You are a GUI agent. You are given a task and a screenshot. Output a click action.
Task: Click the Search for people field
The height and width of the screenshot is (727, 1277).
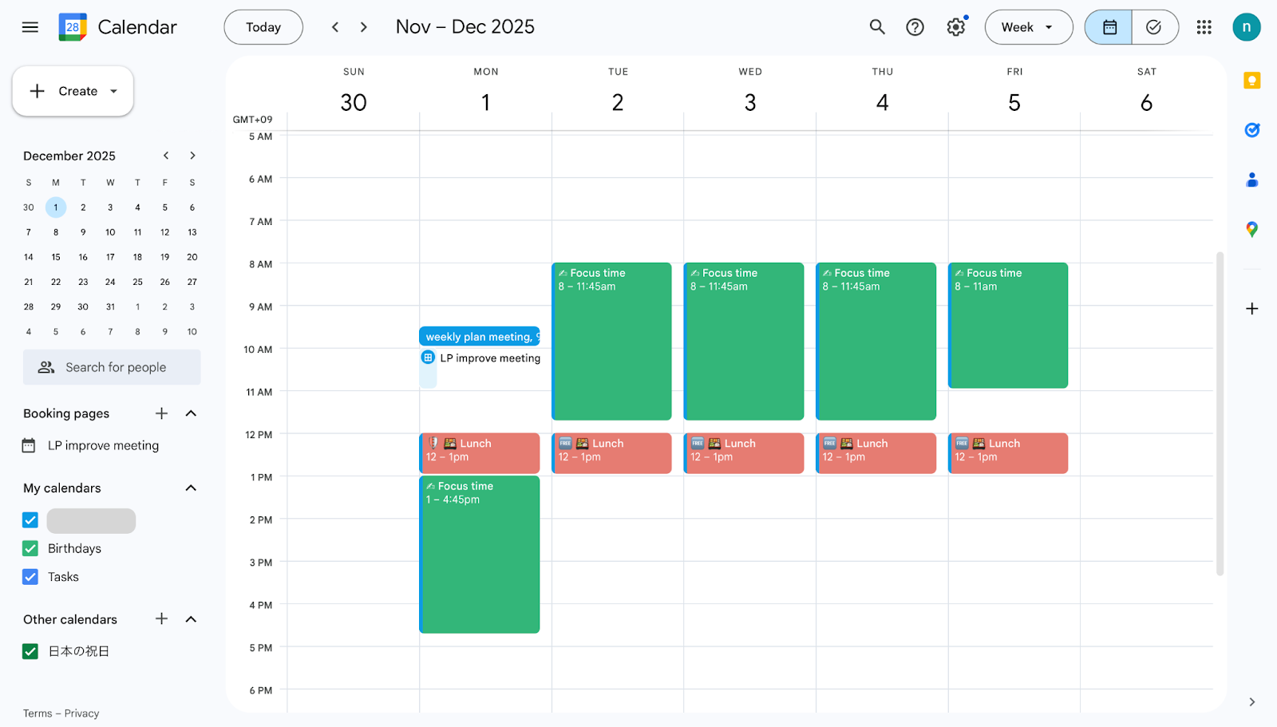pos(112,367)
